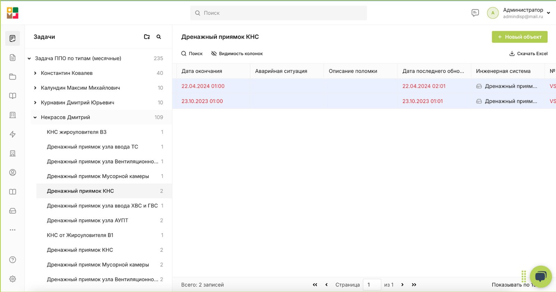The image size is (556, 292).
Task: Click the three dots more icon in sidebar
Action: [13, 230]
